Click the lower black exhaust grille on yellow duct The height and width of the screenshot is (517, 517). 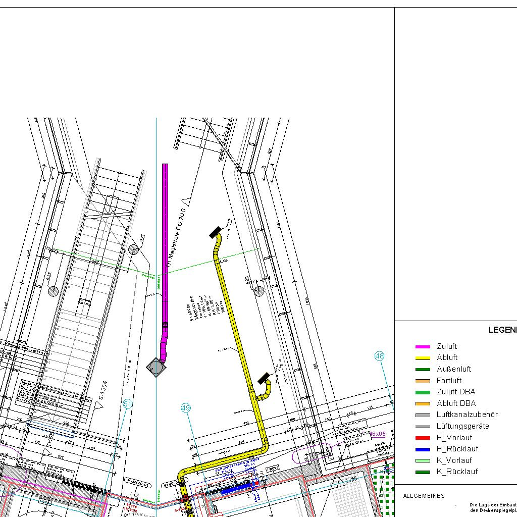(x=264, y=378)
